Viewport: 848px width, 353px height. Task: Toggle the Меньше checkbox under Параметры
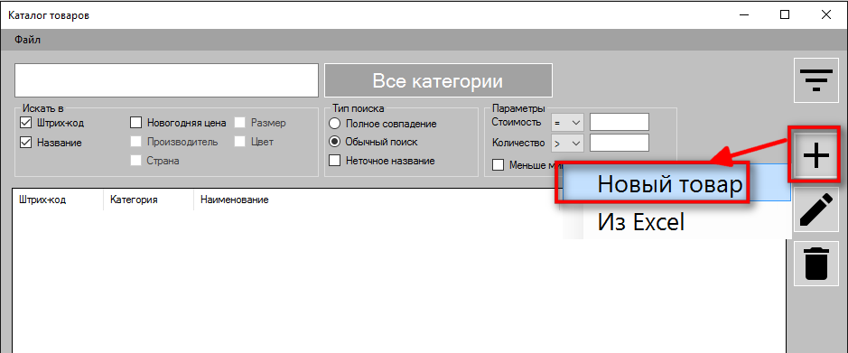pyautogui.click(x=499, y=165)
